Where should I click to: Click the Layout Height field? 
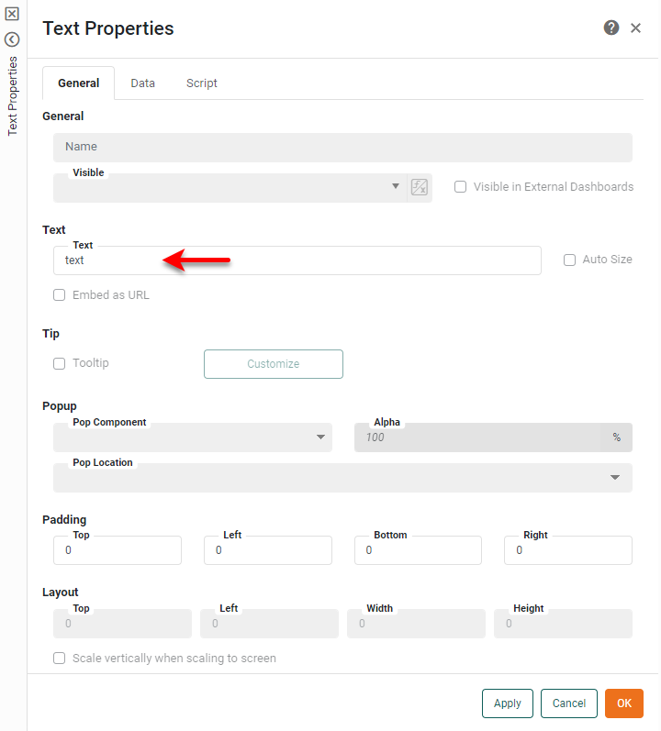pos(563,624)
